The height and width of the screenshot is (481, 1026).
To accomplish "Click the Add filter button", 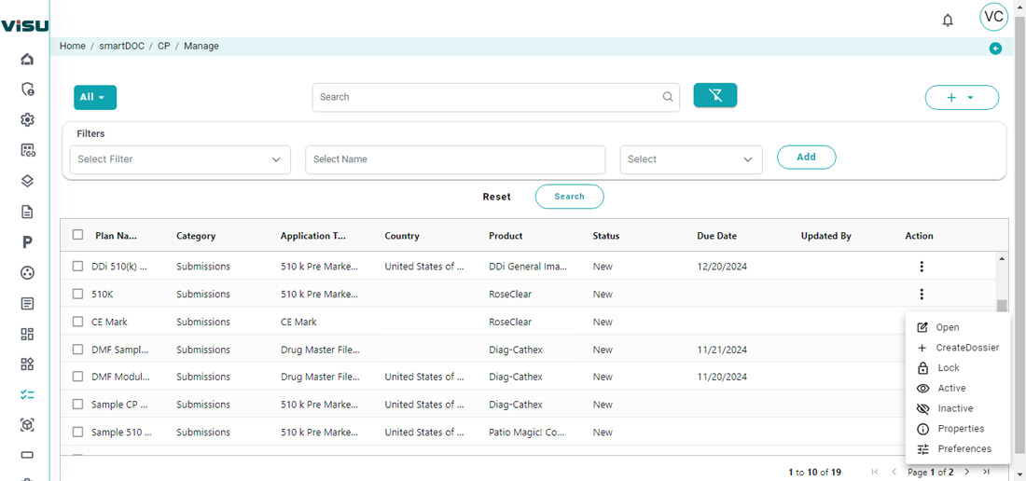I will tap(806, 158).
